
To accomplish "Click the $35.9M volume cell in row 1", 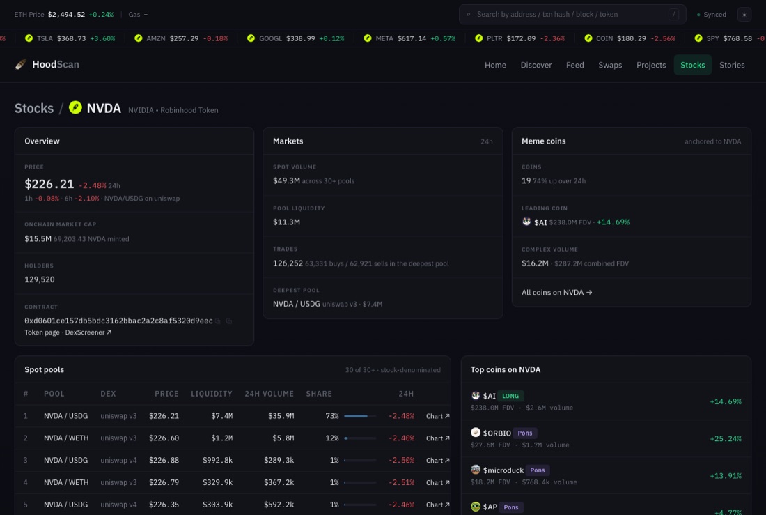I will coord(281,416).
